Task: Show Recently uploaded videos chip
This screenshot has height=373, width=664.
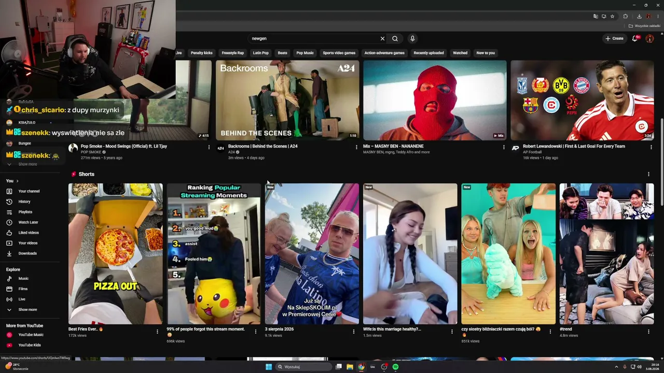Action: 428,53
